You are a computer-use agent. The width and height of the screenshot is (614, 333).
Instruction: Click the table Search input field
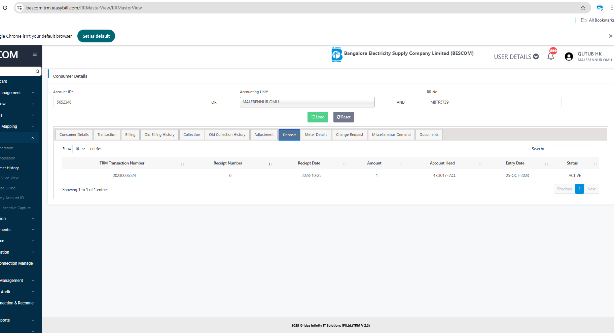(x=572, y=149)
